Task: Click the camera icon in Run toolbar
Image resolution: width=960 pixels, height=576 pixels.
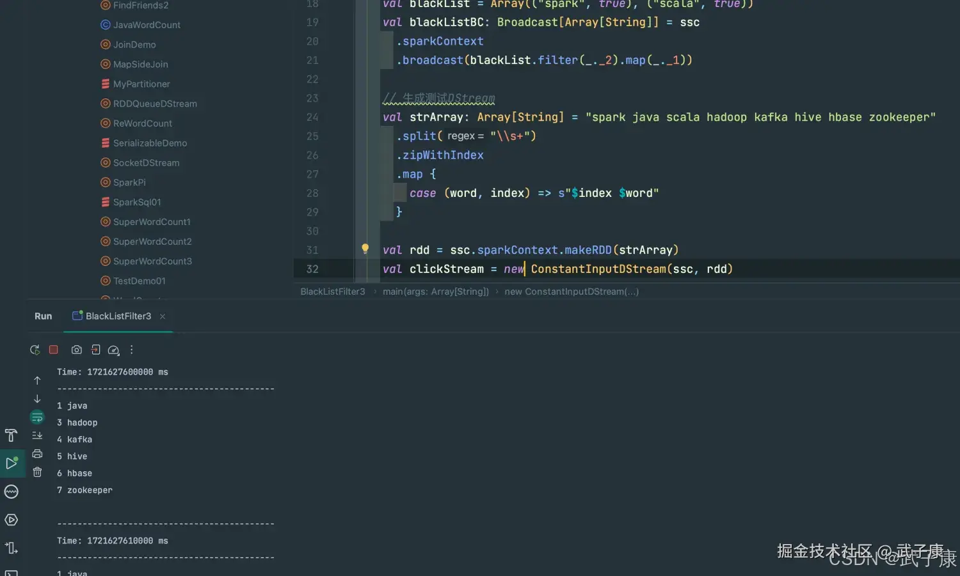Action: point(77,350)
